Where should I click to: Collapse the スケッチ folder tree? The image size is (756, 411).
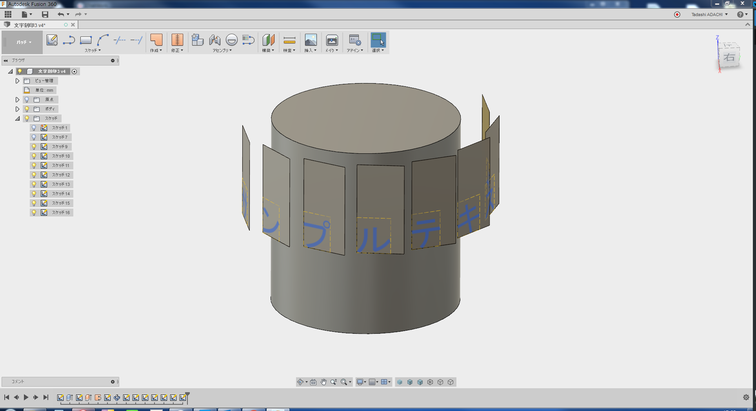point(17,118)
